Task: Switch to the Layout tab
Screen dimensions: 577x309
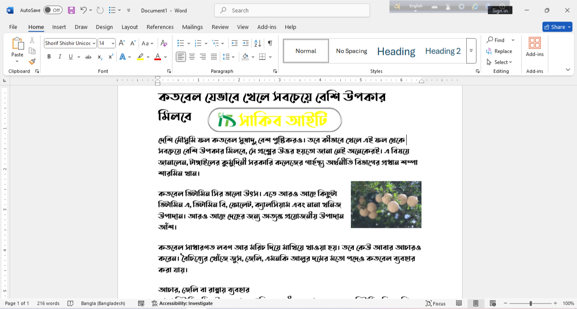Action: 129,27
